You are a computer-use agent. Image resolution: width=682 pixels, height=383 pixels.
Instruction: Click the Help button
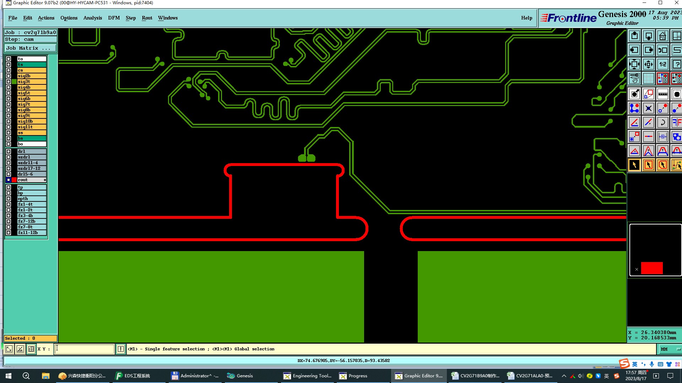[526, 18]
